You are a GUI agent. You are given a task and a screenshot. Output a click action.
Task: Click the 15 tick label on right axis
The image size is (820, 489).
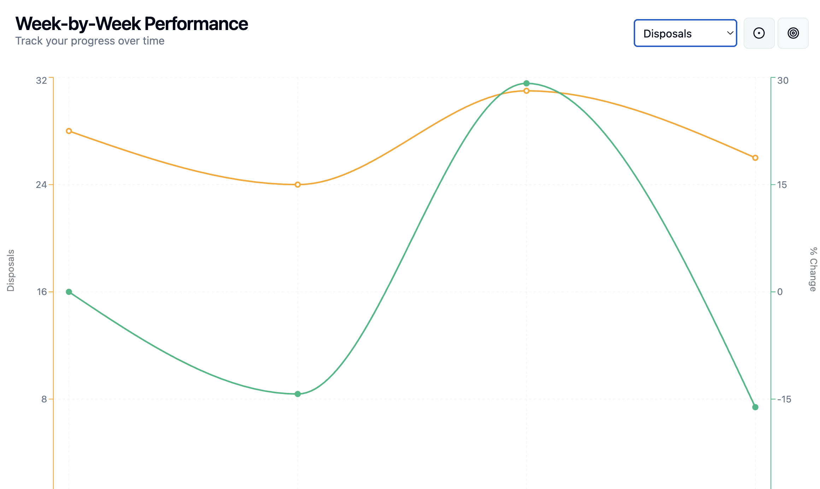782,184
